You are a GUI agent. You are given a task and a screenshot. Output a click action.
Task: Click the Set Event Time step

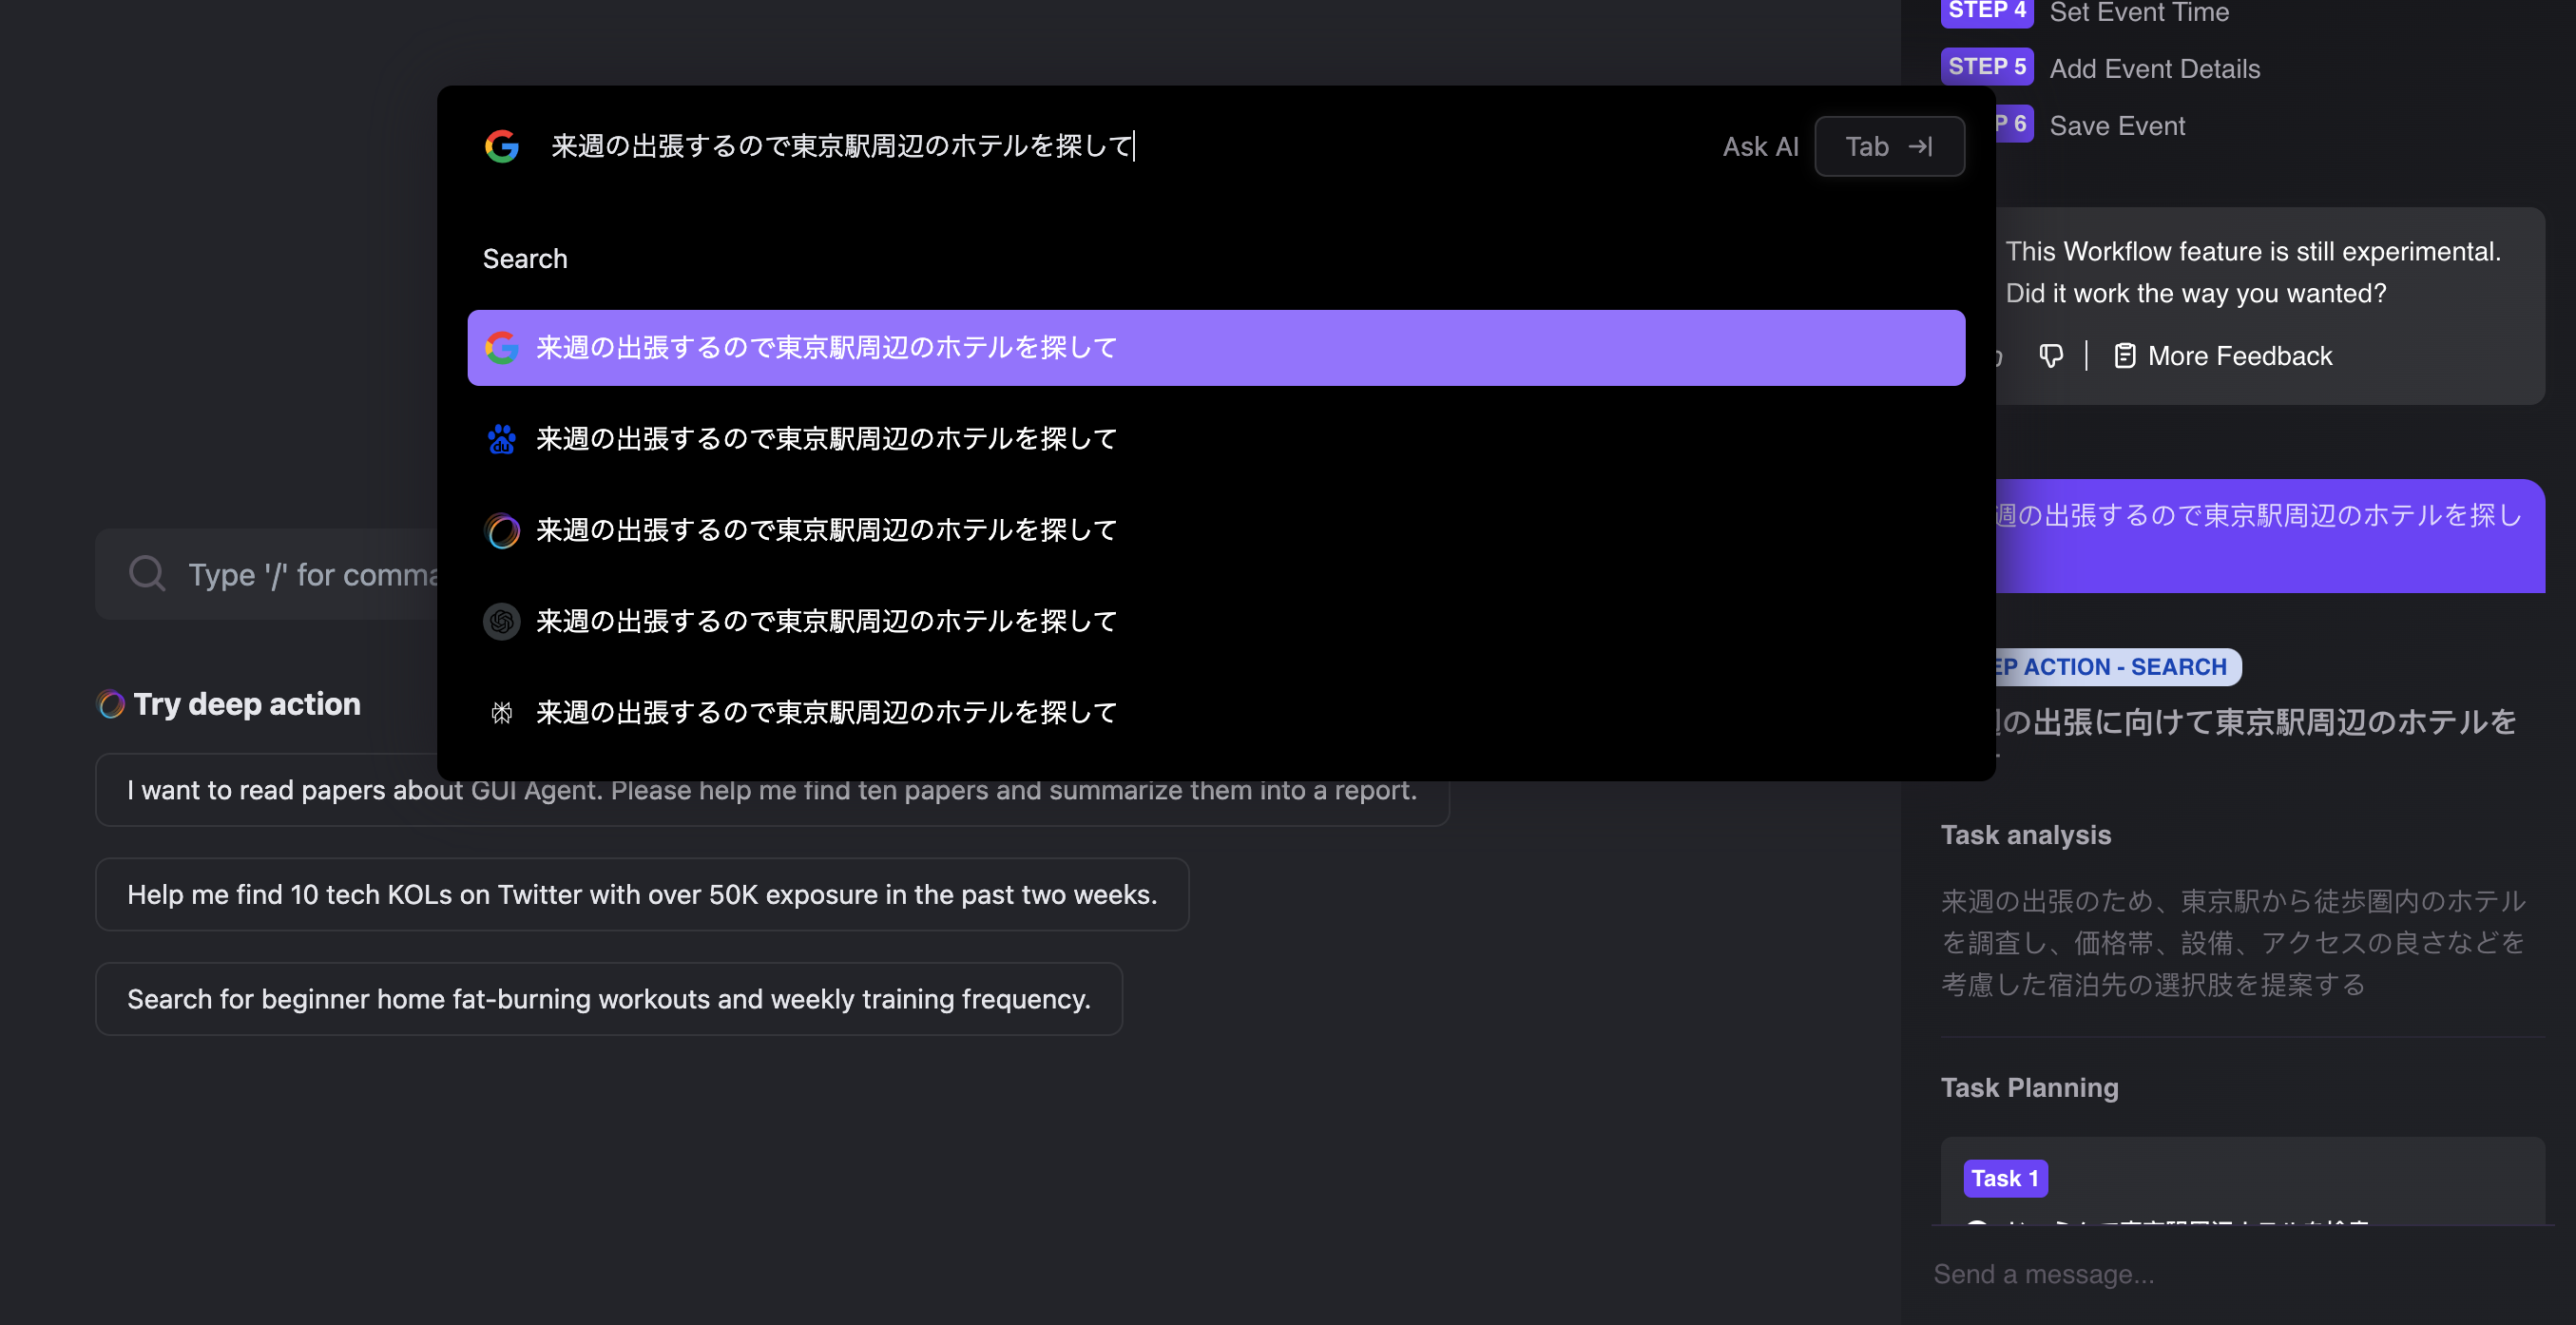2138,13
